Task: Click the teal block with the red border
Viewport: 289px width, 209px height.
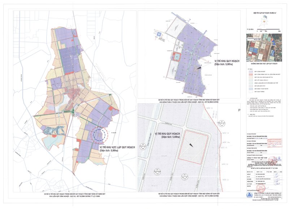Action: click(x=176, y=56)
